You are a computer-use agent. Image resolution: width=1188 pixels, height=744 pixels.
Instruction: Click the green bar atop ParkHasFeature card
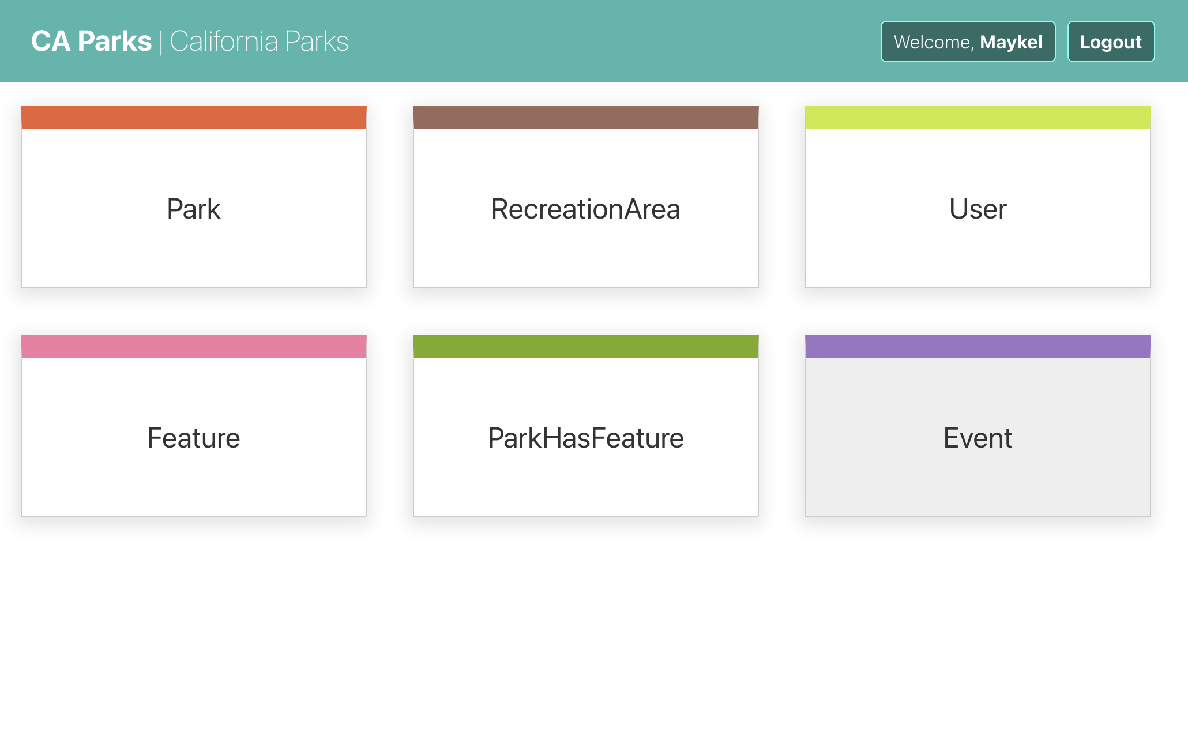[x=585, y=346]
